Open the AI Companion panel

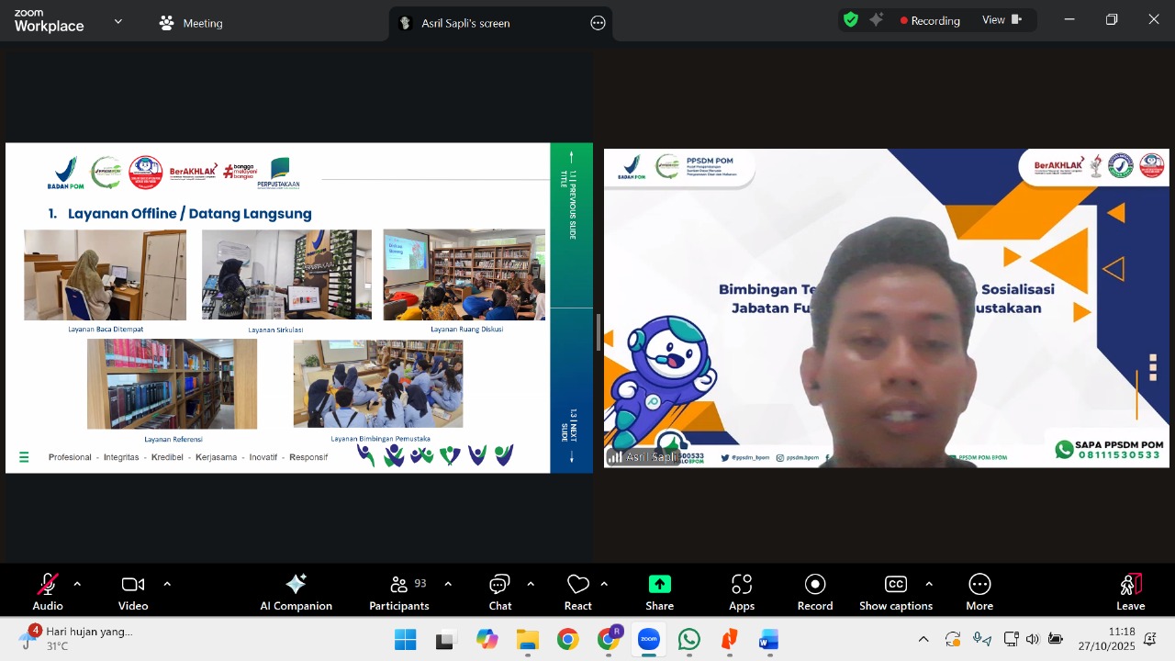[296, 591]
